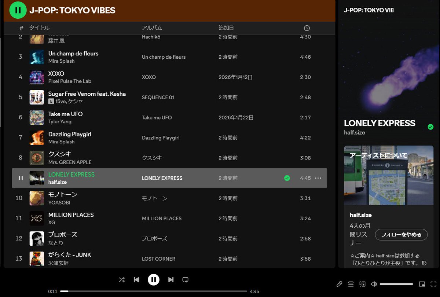Select the Take me UFO track title
Screen dimensions: 440x297
pyautogui.click(x=66, y=114)
